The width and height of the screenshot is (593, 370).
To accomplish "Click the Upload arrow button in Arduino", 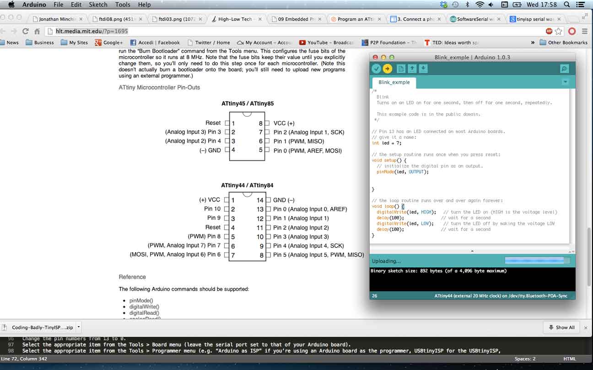I will (x=388, y=69).
